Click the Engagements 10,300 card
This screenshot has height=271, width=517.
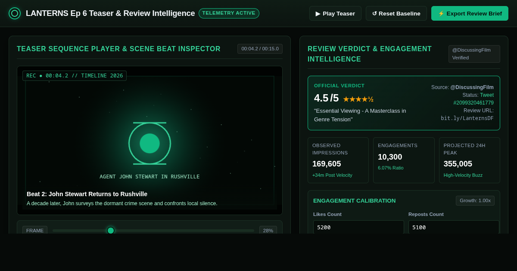(404, 160)
